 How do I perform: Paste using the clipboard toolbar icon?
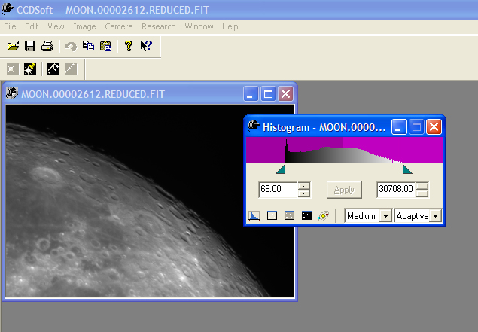(105, 46)
